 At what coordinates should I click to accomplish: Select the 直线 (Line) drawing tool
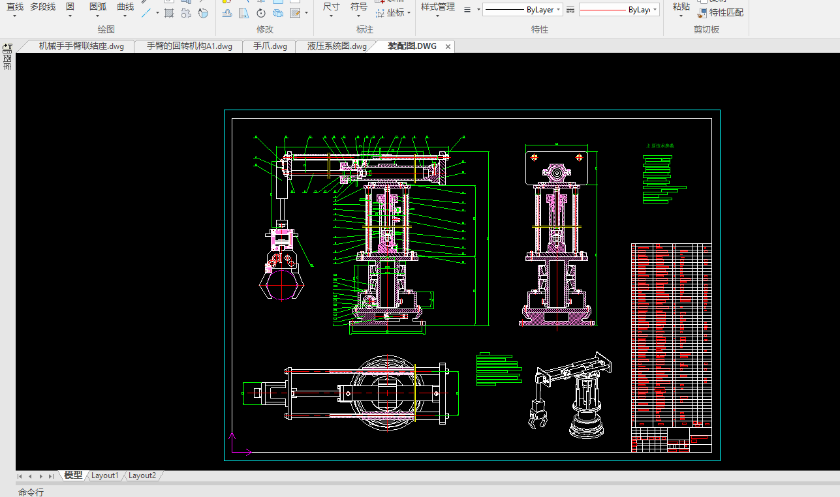[14, 7]
